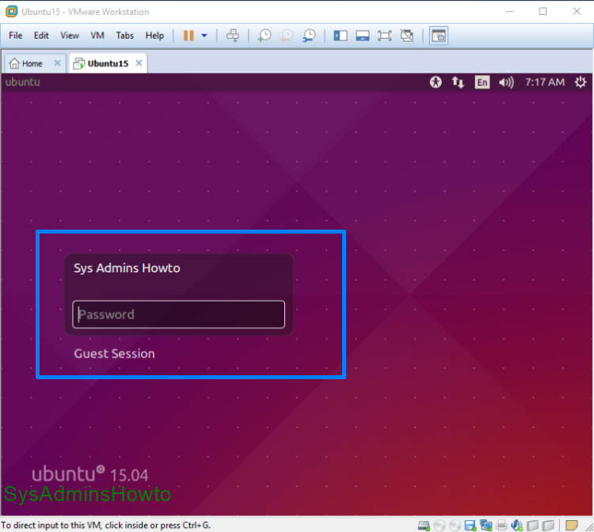
Task: Enter full screen mode
Action: click(x=384, y=36)
